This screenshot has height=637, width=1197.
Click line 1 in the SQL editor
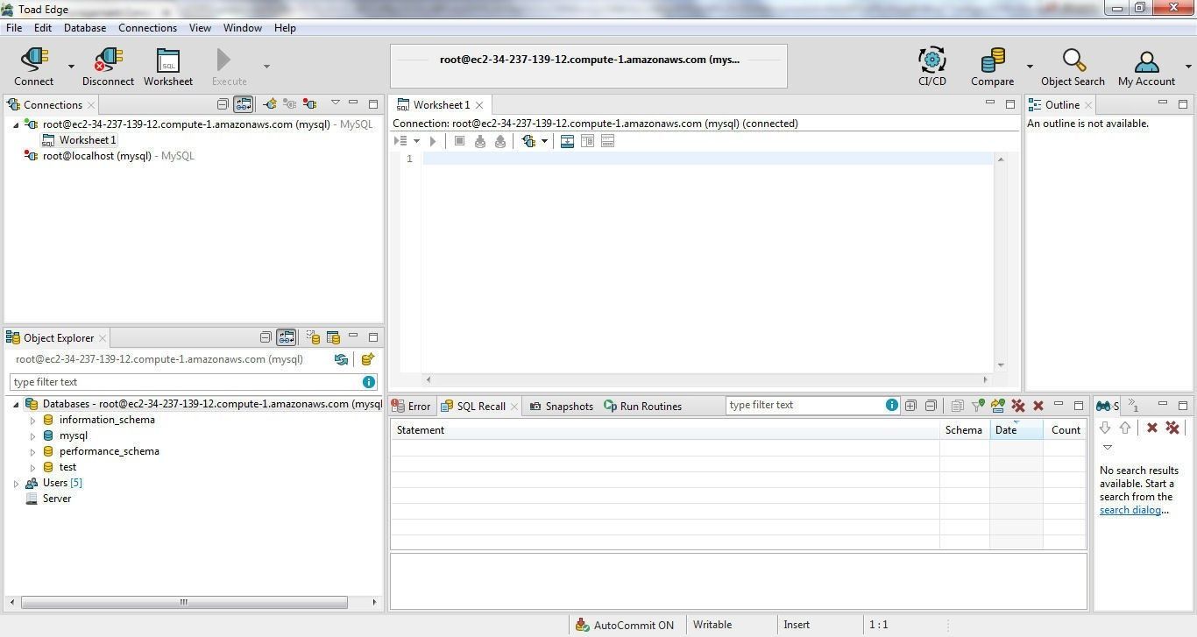(x=708, y=159)
